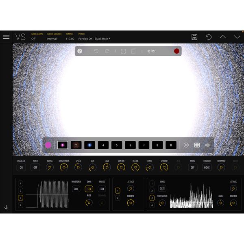Revert the patch with the reload icon

click(209, 37)
